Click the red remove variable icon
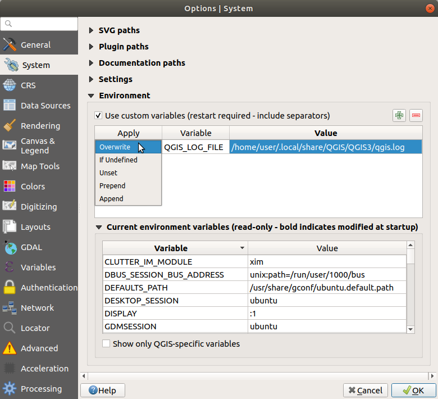Viewport: 438px width, 399px height. tap(416, 115)
